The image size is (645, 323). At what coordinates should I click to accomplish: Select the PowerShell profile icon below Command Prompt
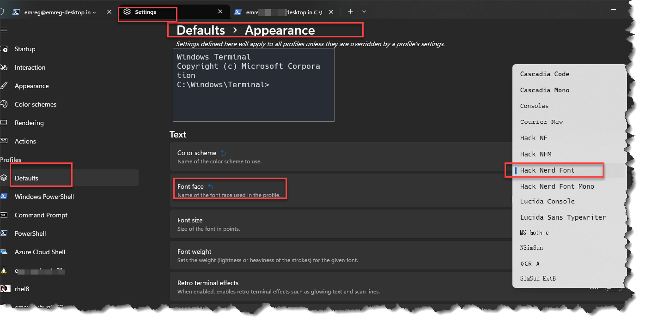pyautogui.click(x=4, y=233)
